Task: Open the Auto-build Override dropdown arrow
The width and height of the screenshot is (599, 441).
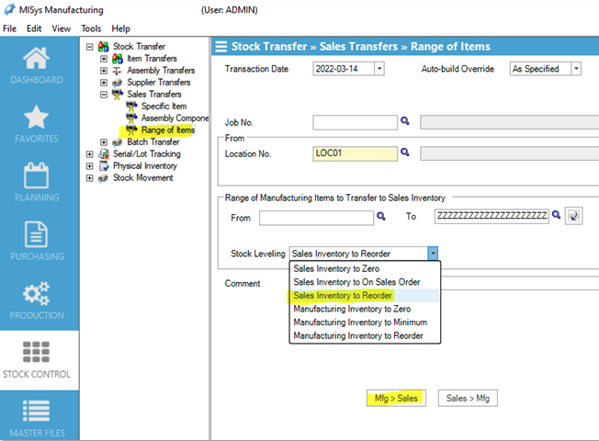Action: click(576, 69)
